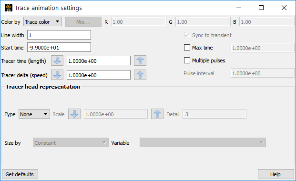This screenshot has height=181, width=296.
Task: Enable the Multiple pulses checkbox
Action: (187, 60)
